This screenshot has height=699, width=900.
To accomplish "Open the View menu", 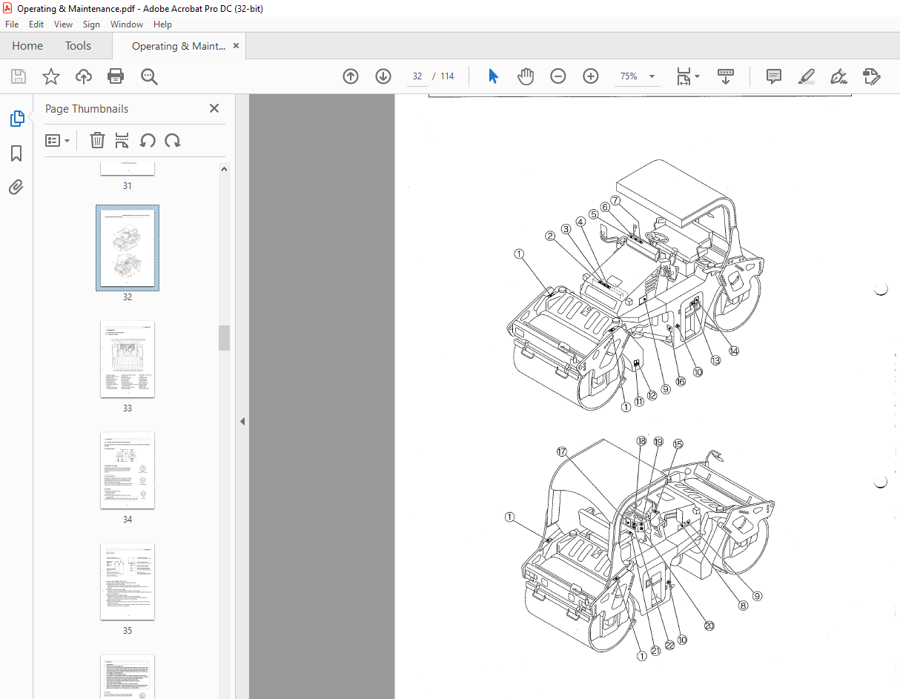I will pyautogui.click(x=63, y=24).
